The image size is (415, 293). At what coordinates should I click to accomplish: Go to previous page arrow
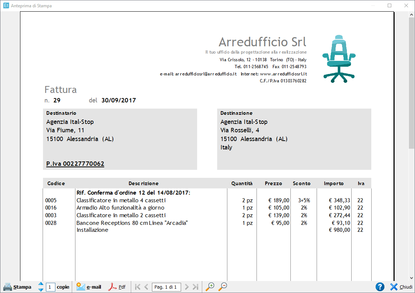point(146,287)
